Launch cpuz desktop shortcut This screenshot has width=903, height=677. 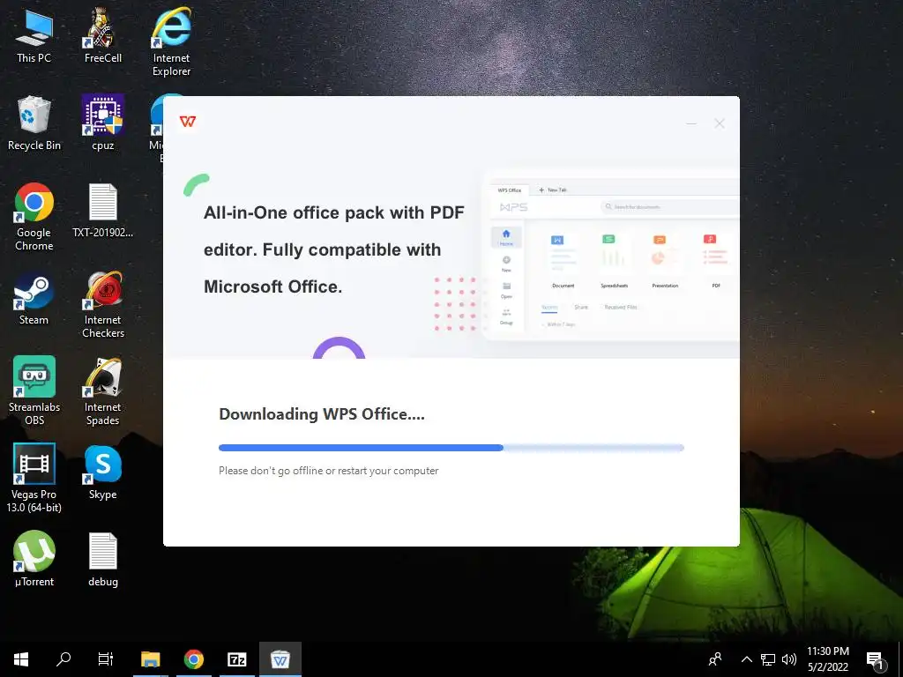pyautogui.click(x=102, y=123)
